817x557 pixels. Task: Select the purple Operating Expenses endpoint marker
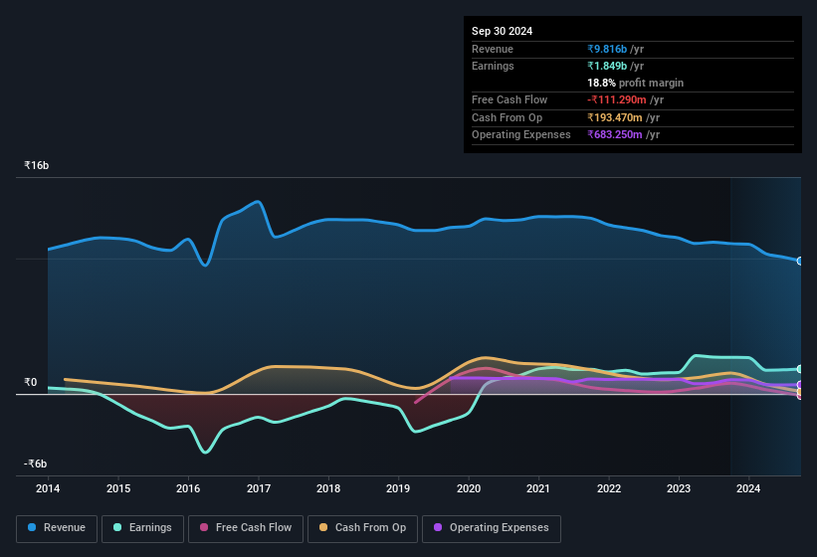pos(799,385)
